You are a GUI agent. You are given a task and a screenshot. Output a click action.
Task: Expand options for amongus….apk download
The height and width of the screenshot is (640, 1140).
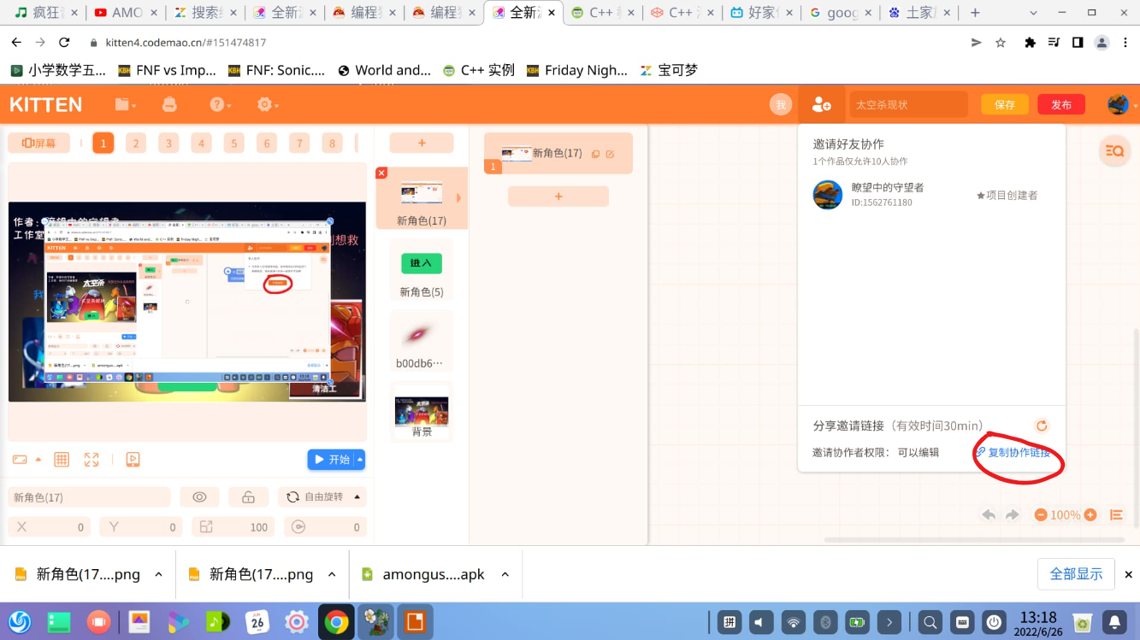pyautogui.click(x=505, y=574)
